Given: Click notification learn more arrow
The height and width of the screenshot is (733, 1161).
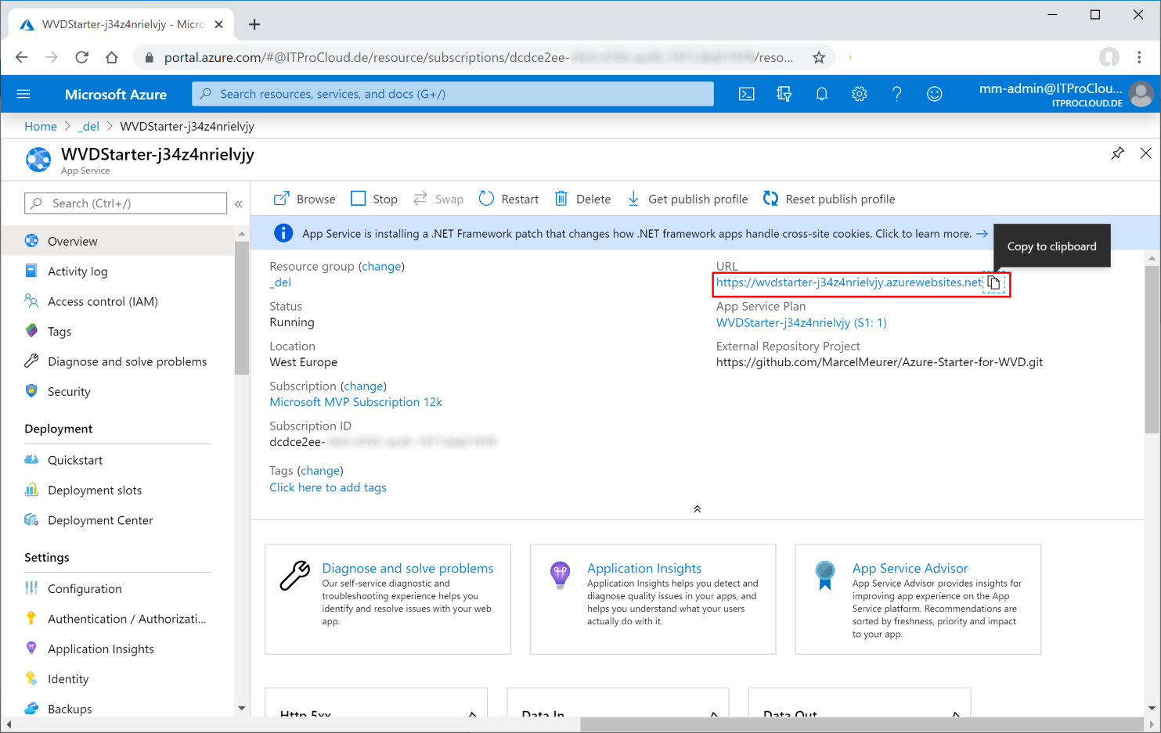Looking at the screenshot, I should pos(982,234).
